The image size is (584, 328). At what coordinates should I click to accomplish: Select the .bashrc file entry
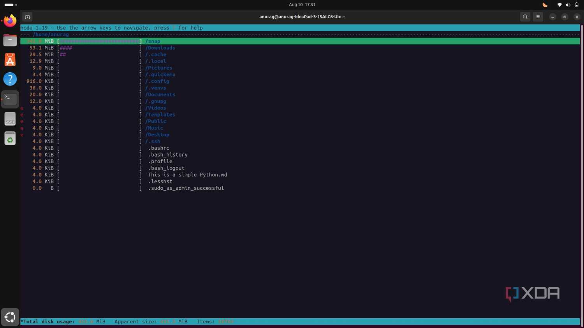tap(159, 148)
